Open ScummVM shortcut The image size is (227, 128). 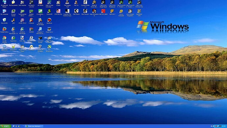coord(49,12)
